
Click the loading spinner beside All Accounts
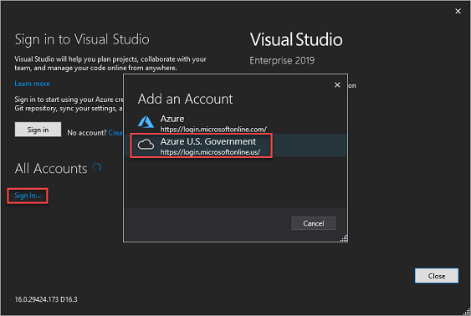(x=97, y=167)
